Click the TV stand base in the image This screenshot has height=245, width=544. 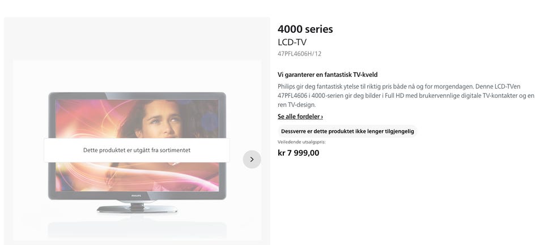137,209
